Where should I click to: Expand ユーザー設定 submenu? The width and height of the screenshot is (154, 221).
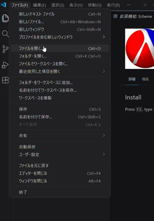coord(60,154)
